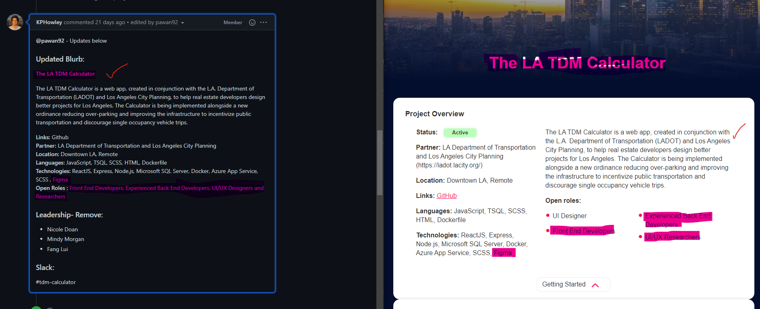Click the pink Figma text in comment
The width and height of the screenshot is (760, 309).
[x=60, y=179]
